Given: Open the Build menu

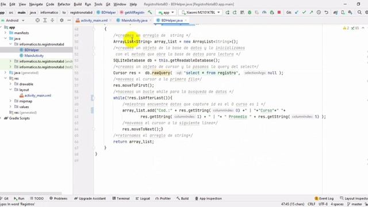Looking at the screenshot, I should pyautogui.click(x=78, y=4).
